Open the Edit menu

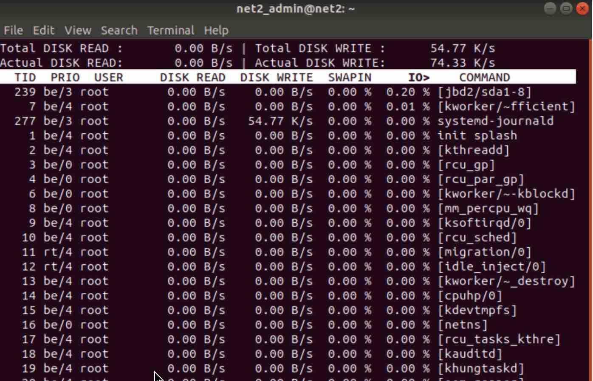pos(43,31)
